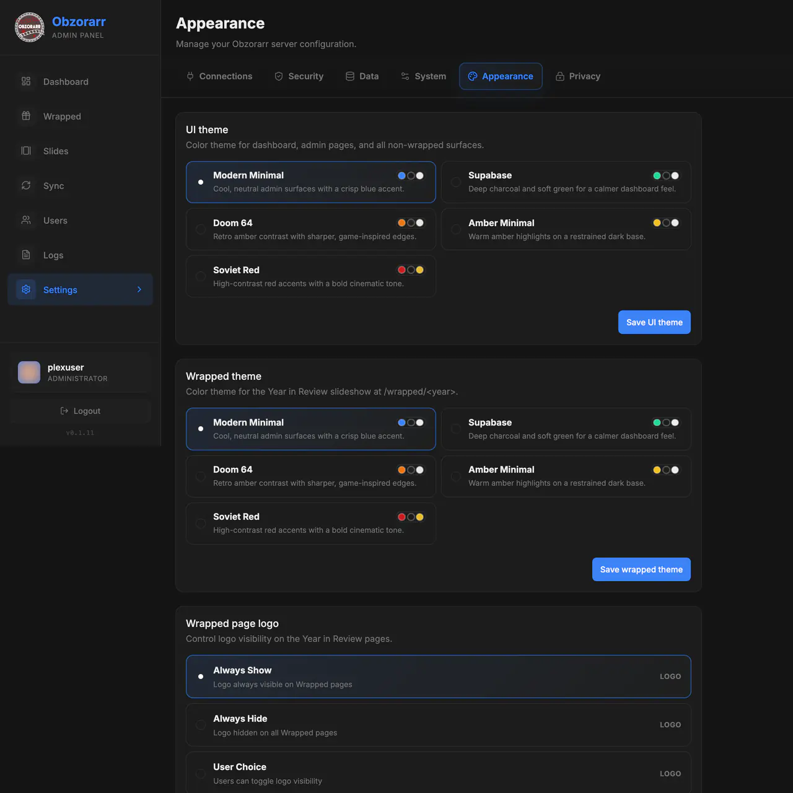This screenshot has width=793, height=793.
Task: Click orange swatch of Wrapped theme Doom 64
Action: [x=401, y=470]
